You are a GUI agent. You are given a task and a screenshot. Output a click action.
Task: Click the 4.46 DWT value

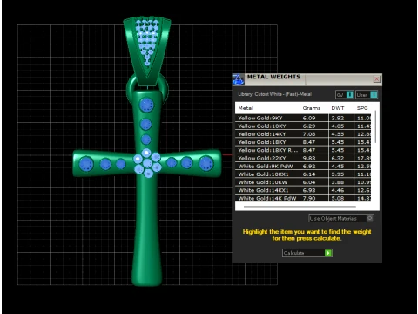(x=338, y=190)
